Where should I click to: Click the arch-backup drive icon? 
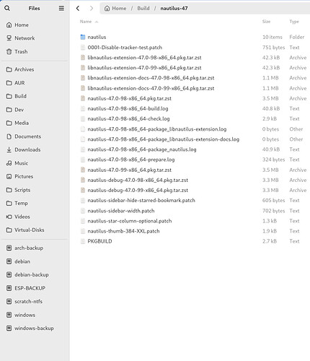tap(9, 248)
